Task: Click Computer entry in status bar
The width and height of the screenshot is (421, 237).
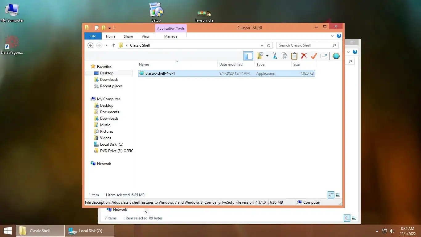Action: click(309, 202)
